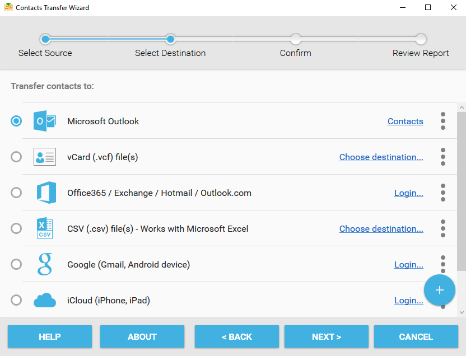Select iCloud (iPhone, iPad) radio button
466x356 pixels.
16,300
